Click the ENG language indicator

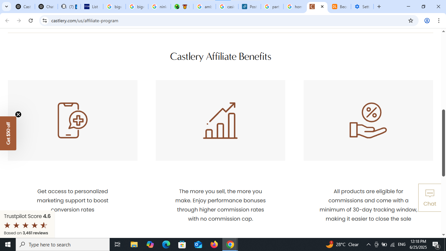pyautogui.click(x=402, y=244)
